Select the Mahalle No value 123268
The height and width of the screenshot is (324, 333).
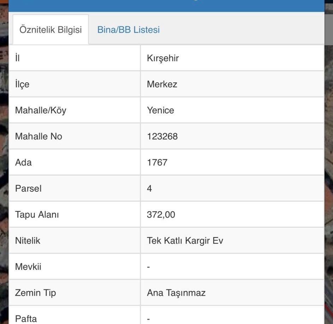[162, 136]
